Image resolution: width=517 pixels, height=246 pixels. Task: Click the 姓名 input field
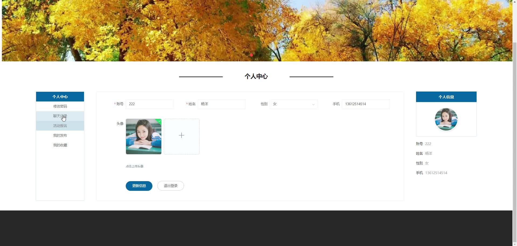tap(222, 104)
